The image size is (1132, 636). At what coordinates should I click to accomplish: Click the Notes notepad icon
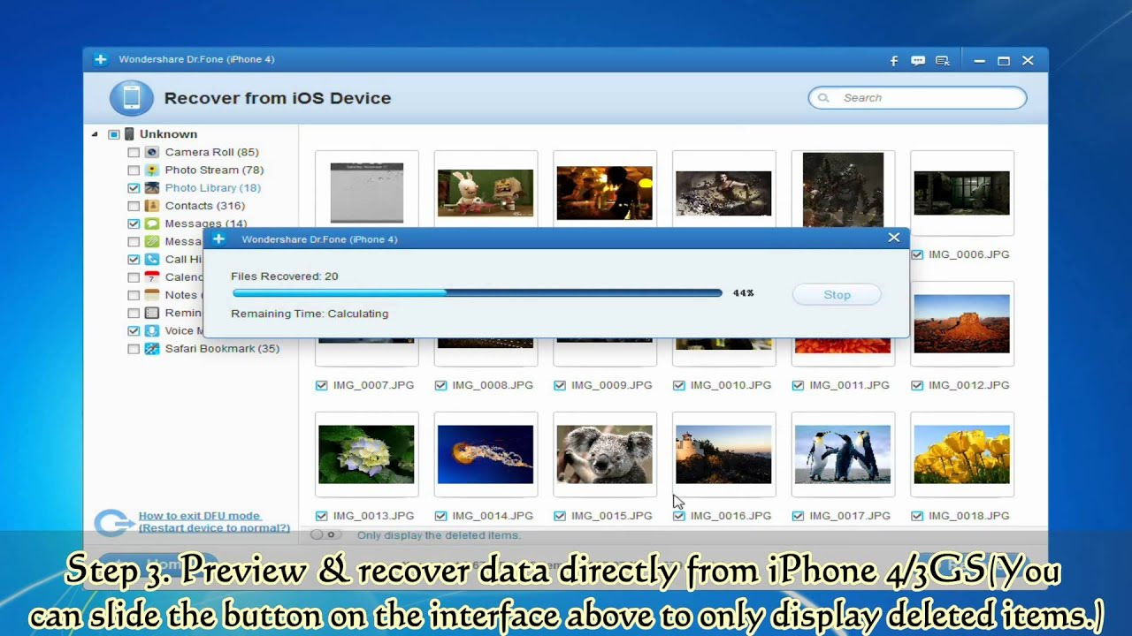(152, 295)
